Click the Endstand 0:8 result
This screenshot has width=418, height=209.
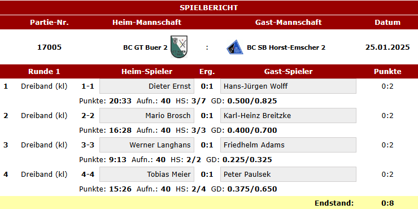tap(387, 203)
